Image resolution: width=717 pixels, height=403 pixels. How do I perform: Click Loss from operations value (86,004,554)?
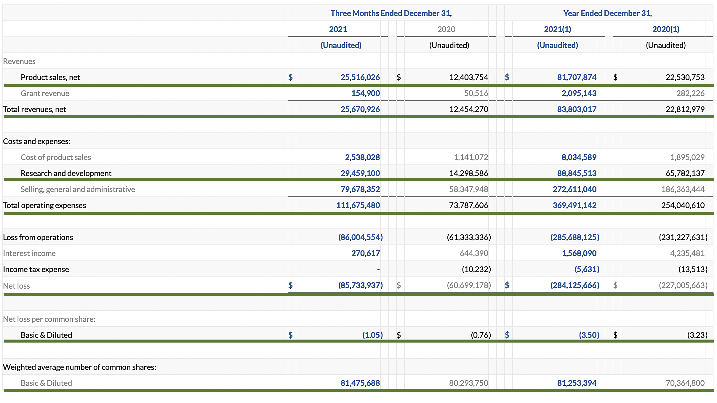pyautogui.click(x=360, y=237)
